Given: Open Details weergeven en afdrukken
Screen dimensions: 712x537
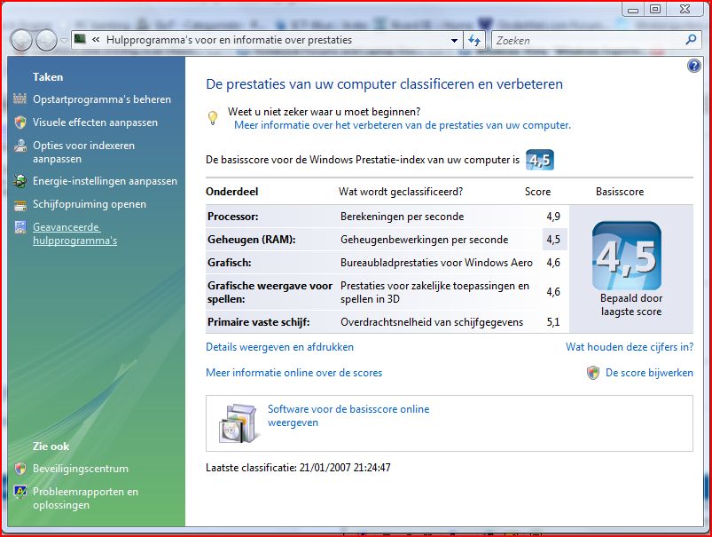Looking at the screenshot, I should point(279,347).
